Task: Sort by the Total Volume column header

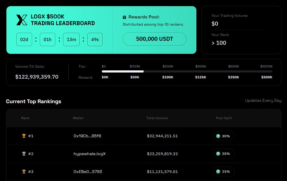Action: 157,118
